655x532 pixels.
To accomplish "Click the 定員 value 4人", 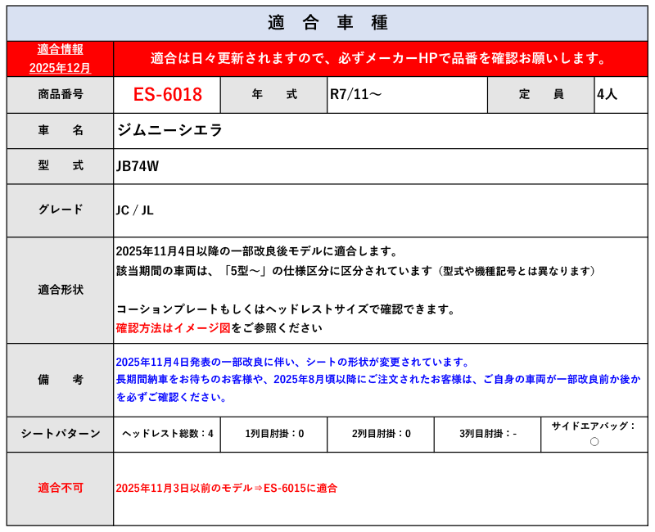I will point(608,94).
